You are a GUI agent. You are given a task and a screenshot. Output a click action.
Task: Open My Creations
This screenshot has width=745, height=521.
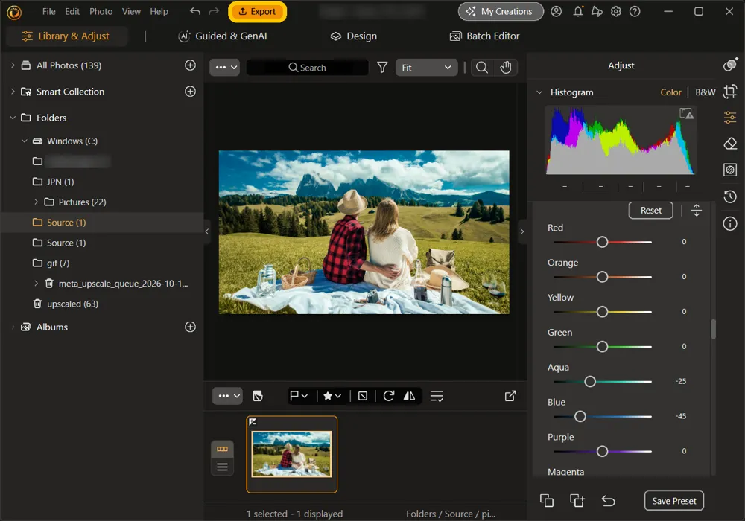(501, 11)
